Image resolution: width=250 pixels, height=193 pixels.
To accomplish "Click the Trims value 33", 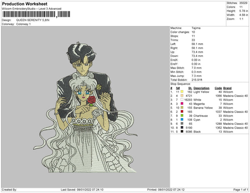I will tap(193, 40).
